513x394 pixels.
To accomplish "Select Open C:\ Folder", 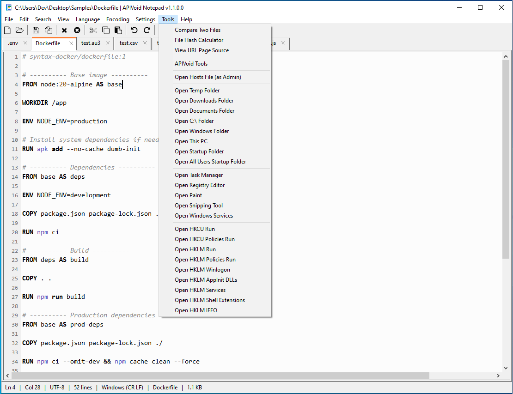I will pos(215,121).
